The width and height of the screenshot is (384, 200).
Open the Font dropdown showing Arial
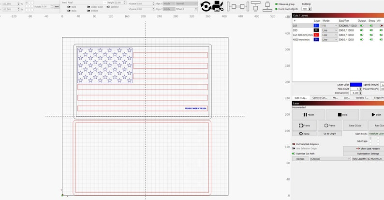[x=87, y=2]
